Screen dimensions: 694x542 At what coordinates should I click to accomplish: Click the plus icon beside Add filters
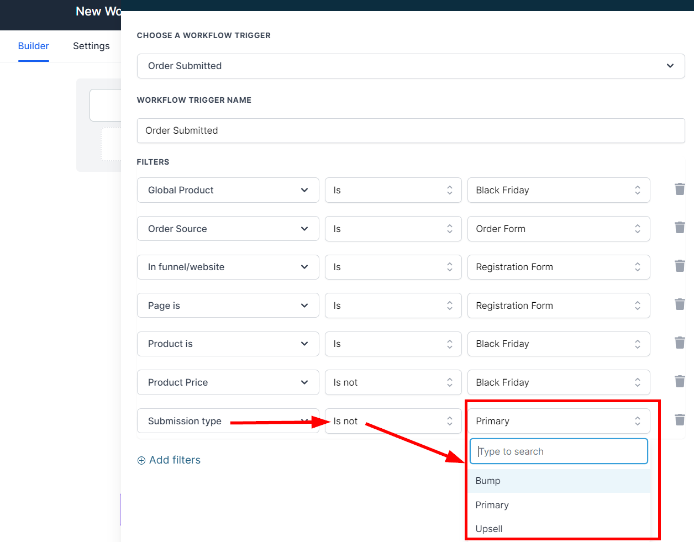pyautogui.click(x=141, y=460)
